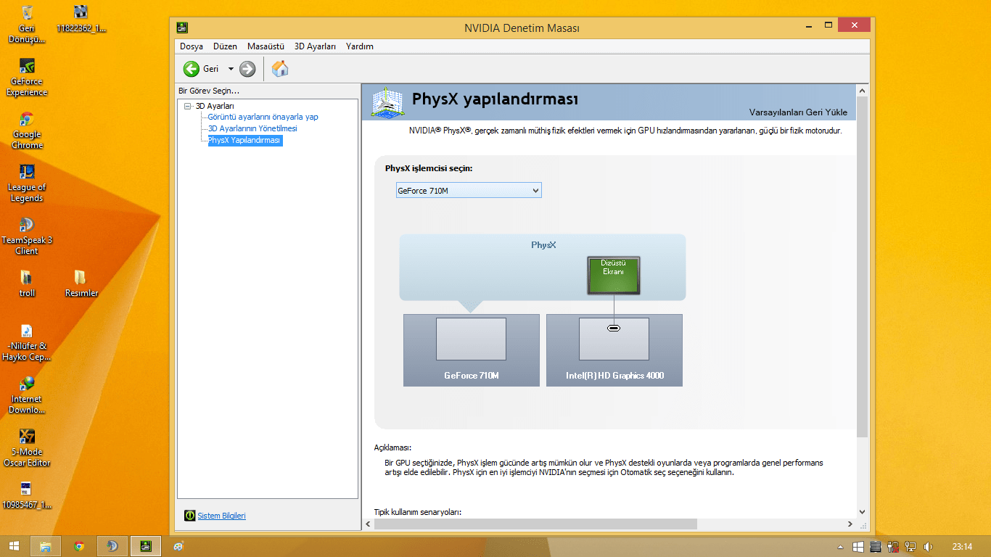Click the 'PhysX işlemcisi seçin:' label

click(429, 168)
